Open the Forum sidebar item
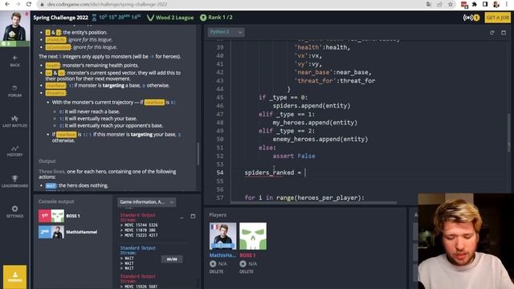The height and width of the screenshot is (289, 514). point(14,92)
